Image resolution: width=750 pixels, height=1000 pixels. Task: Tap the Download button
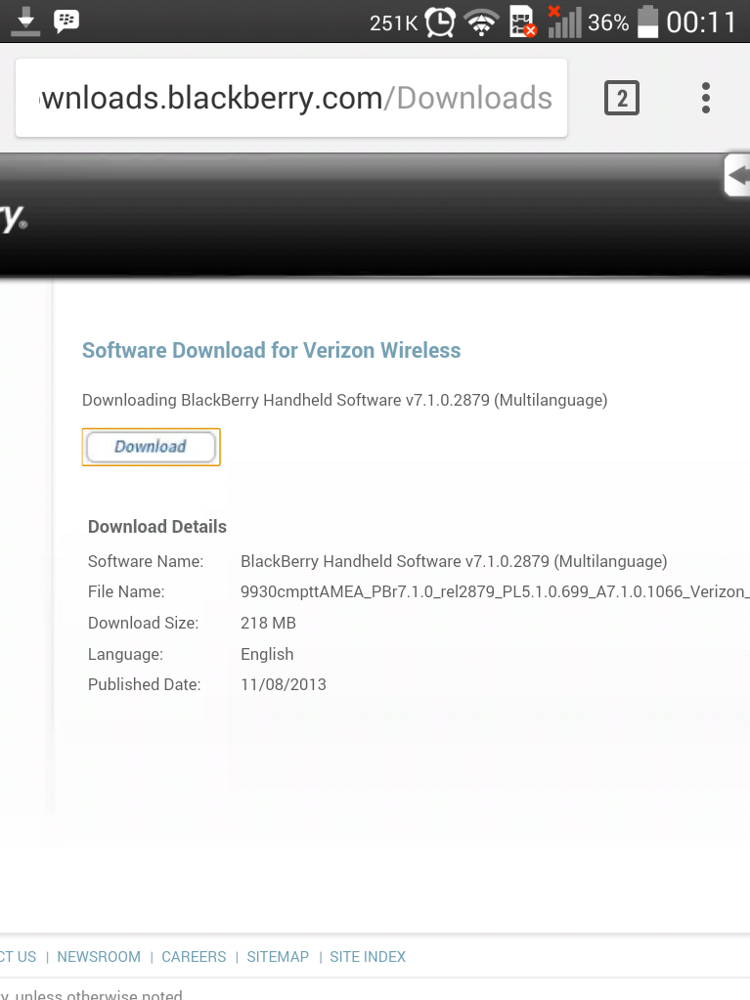point(151,447)
